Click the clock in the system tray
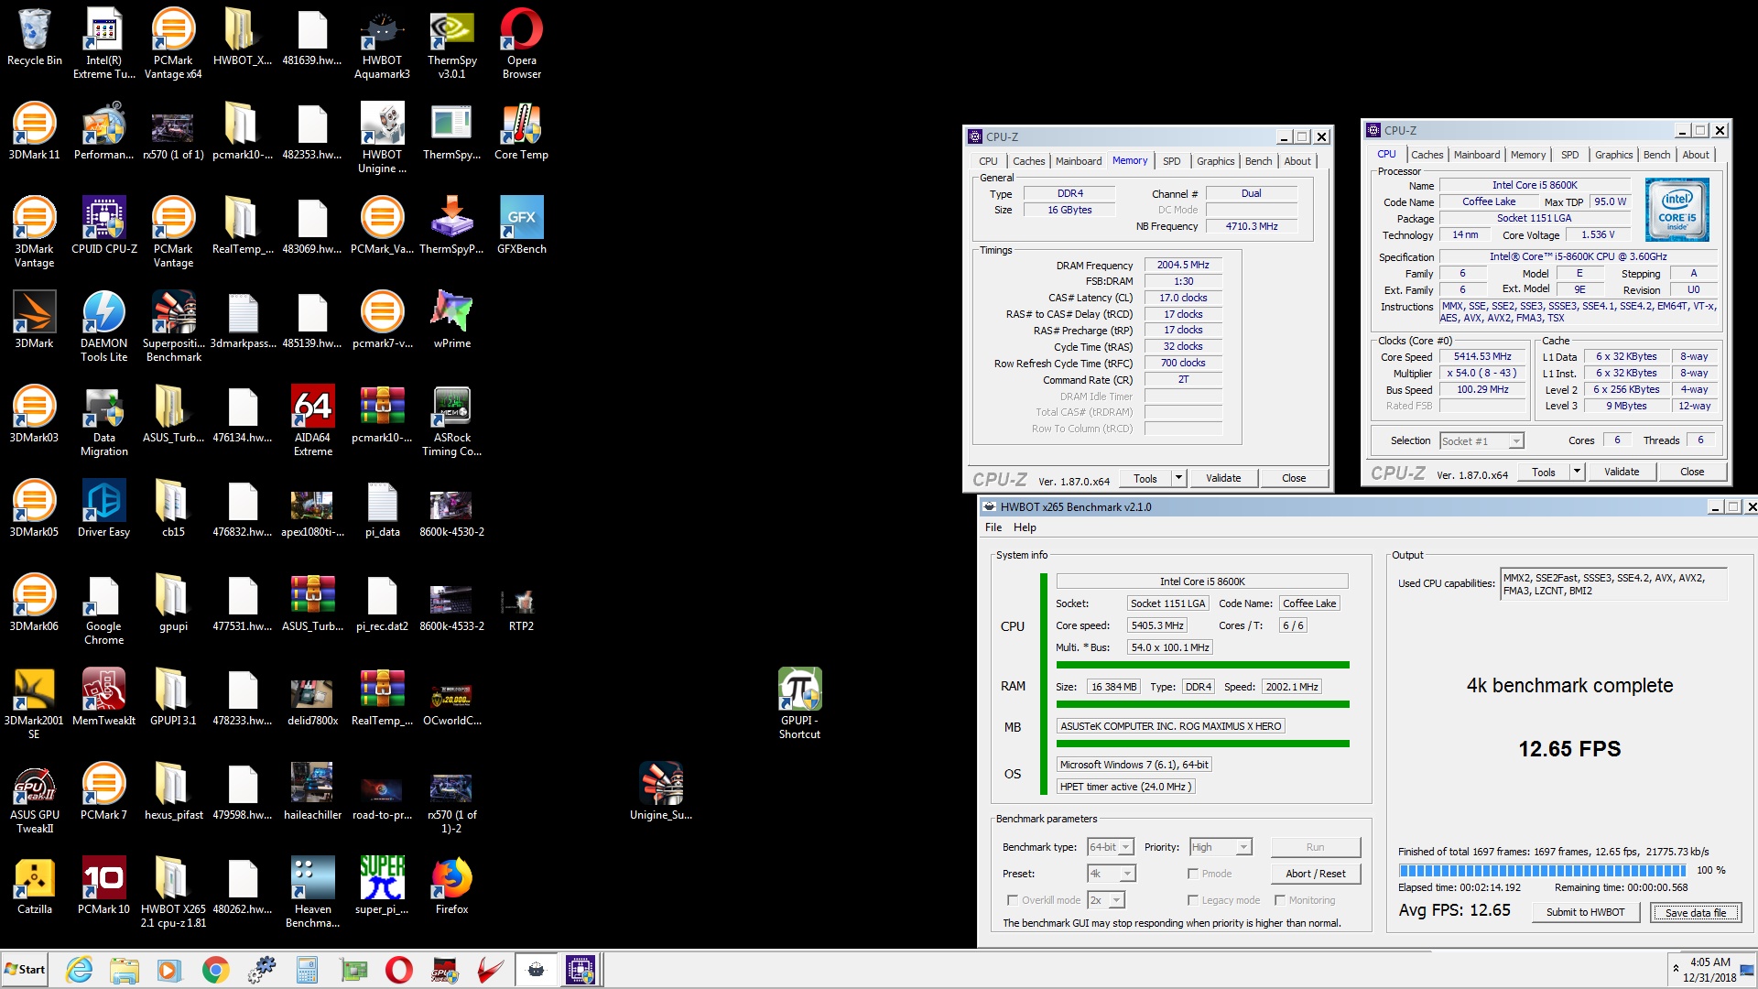 1709,970
